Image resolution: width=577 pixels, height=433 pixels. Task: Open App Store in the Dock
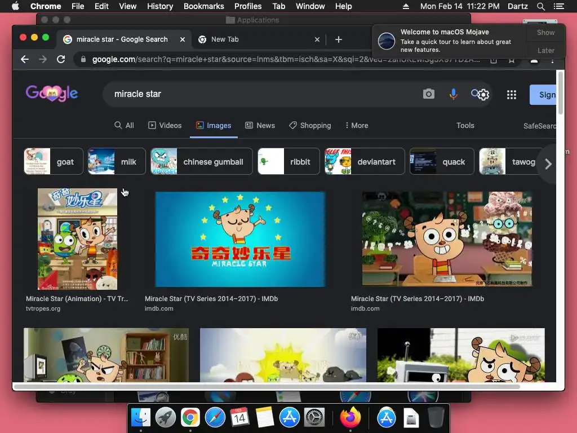point(289,418)
